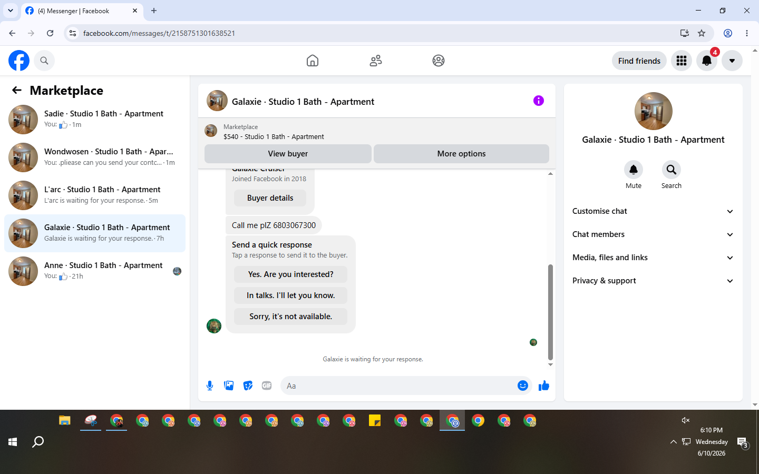759x474 pixels.
Task: Install app icon in the address bar
Action: 685,33
